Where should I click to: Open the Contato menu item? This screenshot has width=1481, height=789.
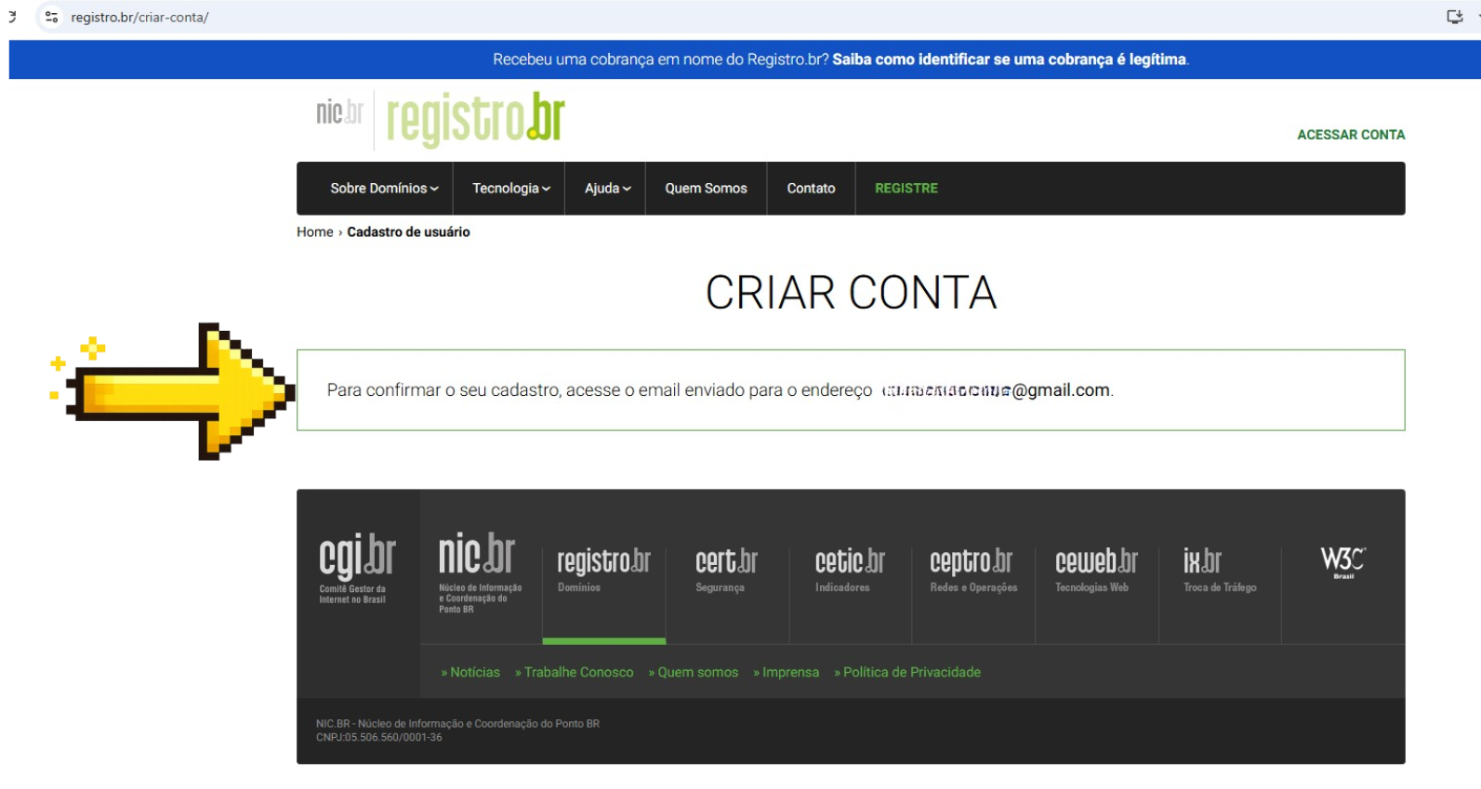(811, 188)
